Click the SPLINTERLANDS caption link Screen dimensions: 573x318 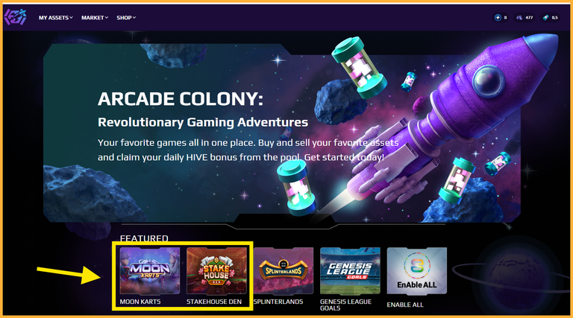click(278, 302)
